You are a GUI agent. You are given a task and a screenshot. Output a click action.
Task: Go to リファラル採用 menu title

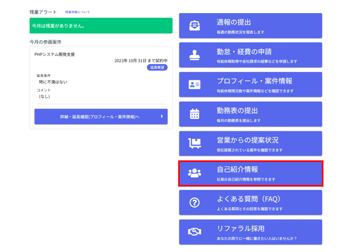click(x=240, y=228)
